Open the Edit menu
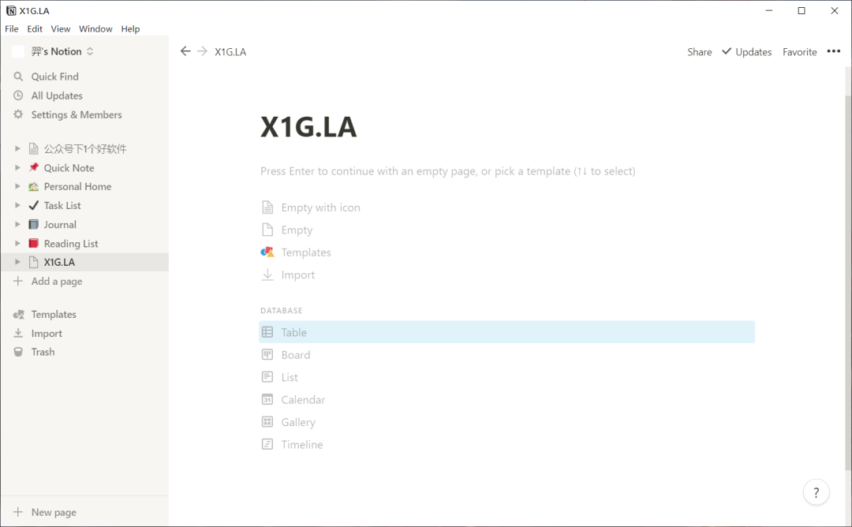This screenshot has height=527, width=852. [x=35, y=28]
